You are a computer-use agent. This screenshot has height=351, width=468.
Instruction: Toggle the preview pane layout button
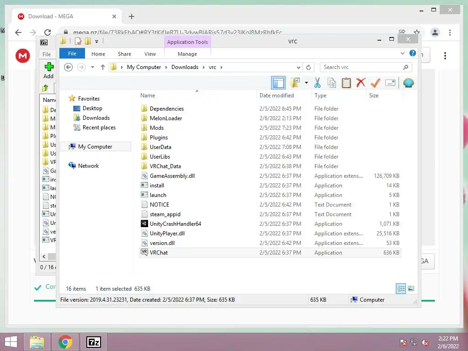[278, 83]
